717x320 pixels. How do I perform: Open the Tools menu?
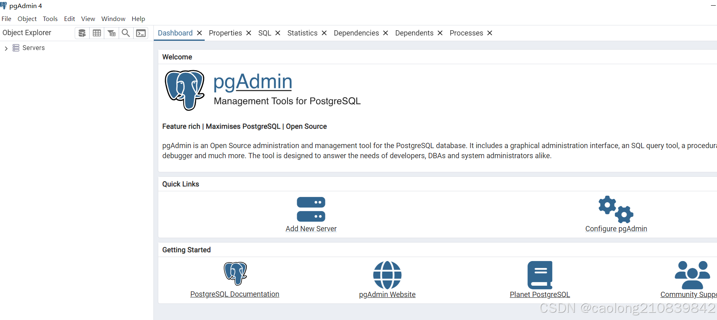[x=50, y=19]
